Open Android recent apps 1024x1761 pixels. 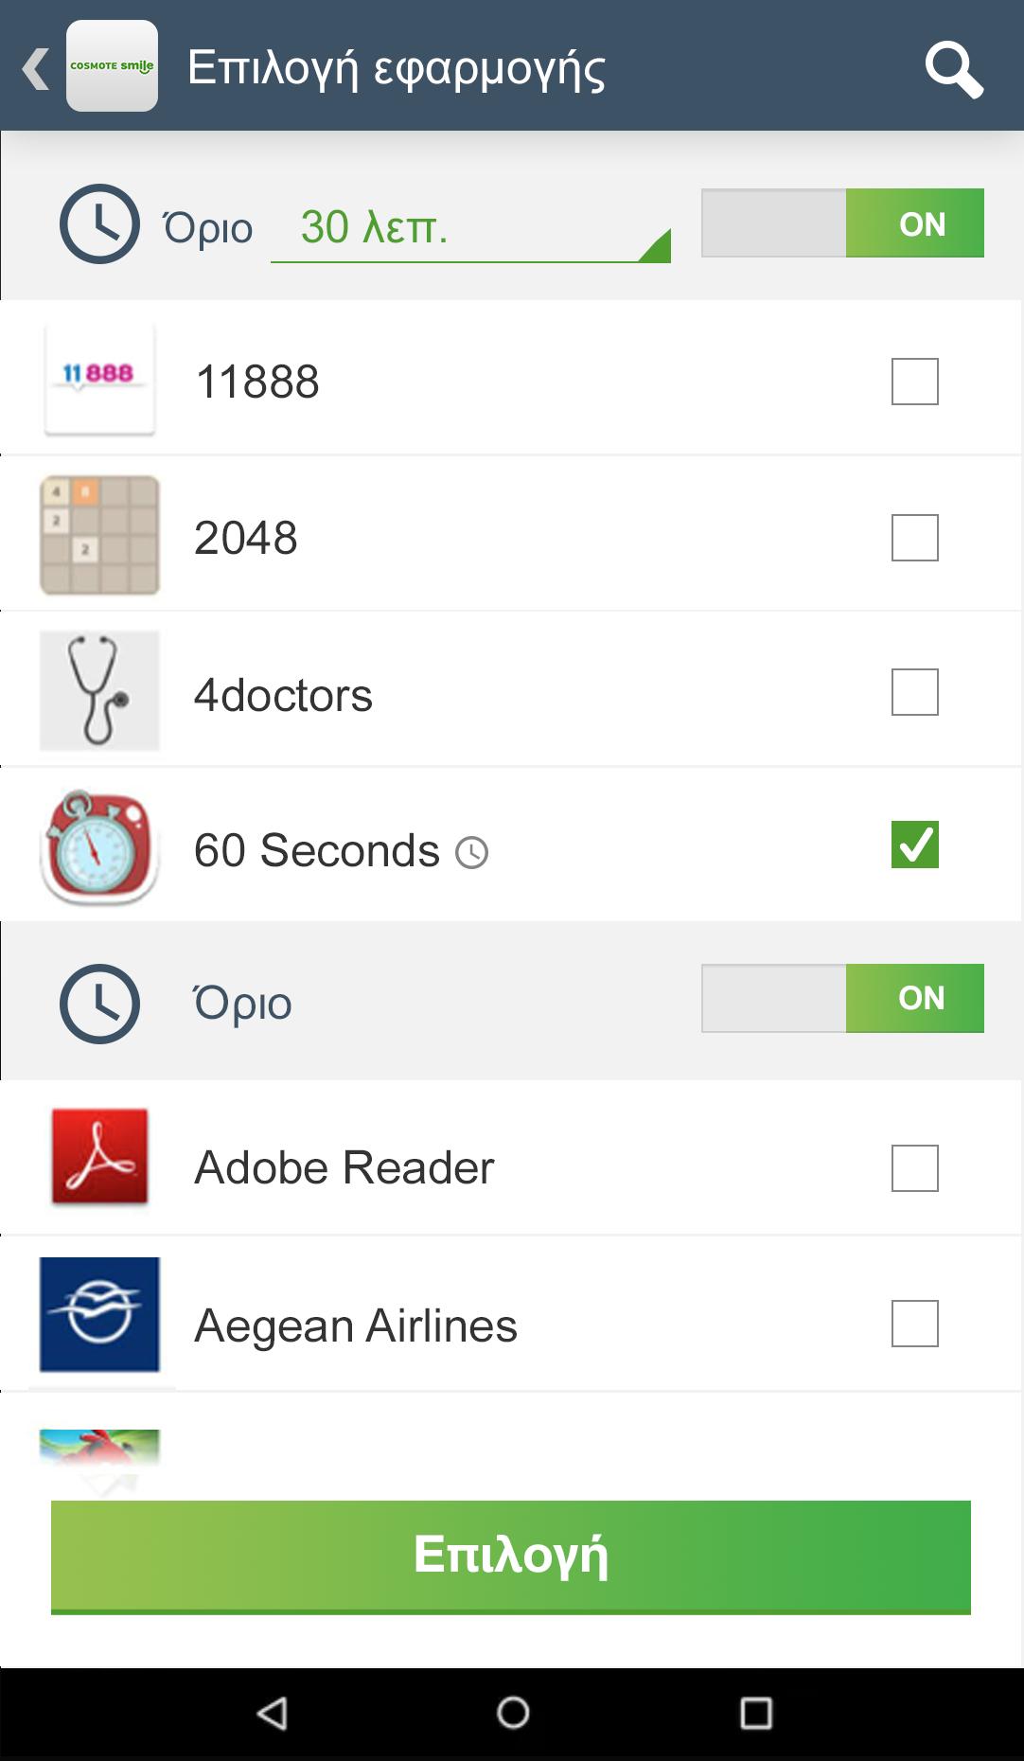point(755,1712)
